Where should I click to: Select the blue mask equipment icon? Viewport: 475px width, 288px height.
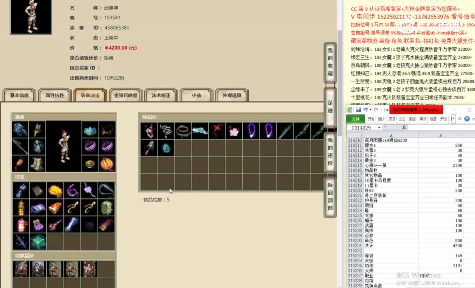click(x=90, y=130)
